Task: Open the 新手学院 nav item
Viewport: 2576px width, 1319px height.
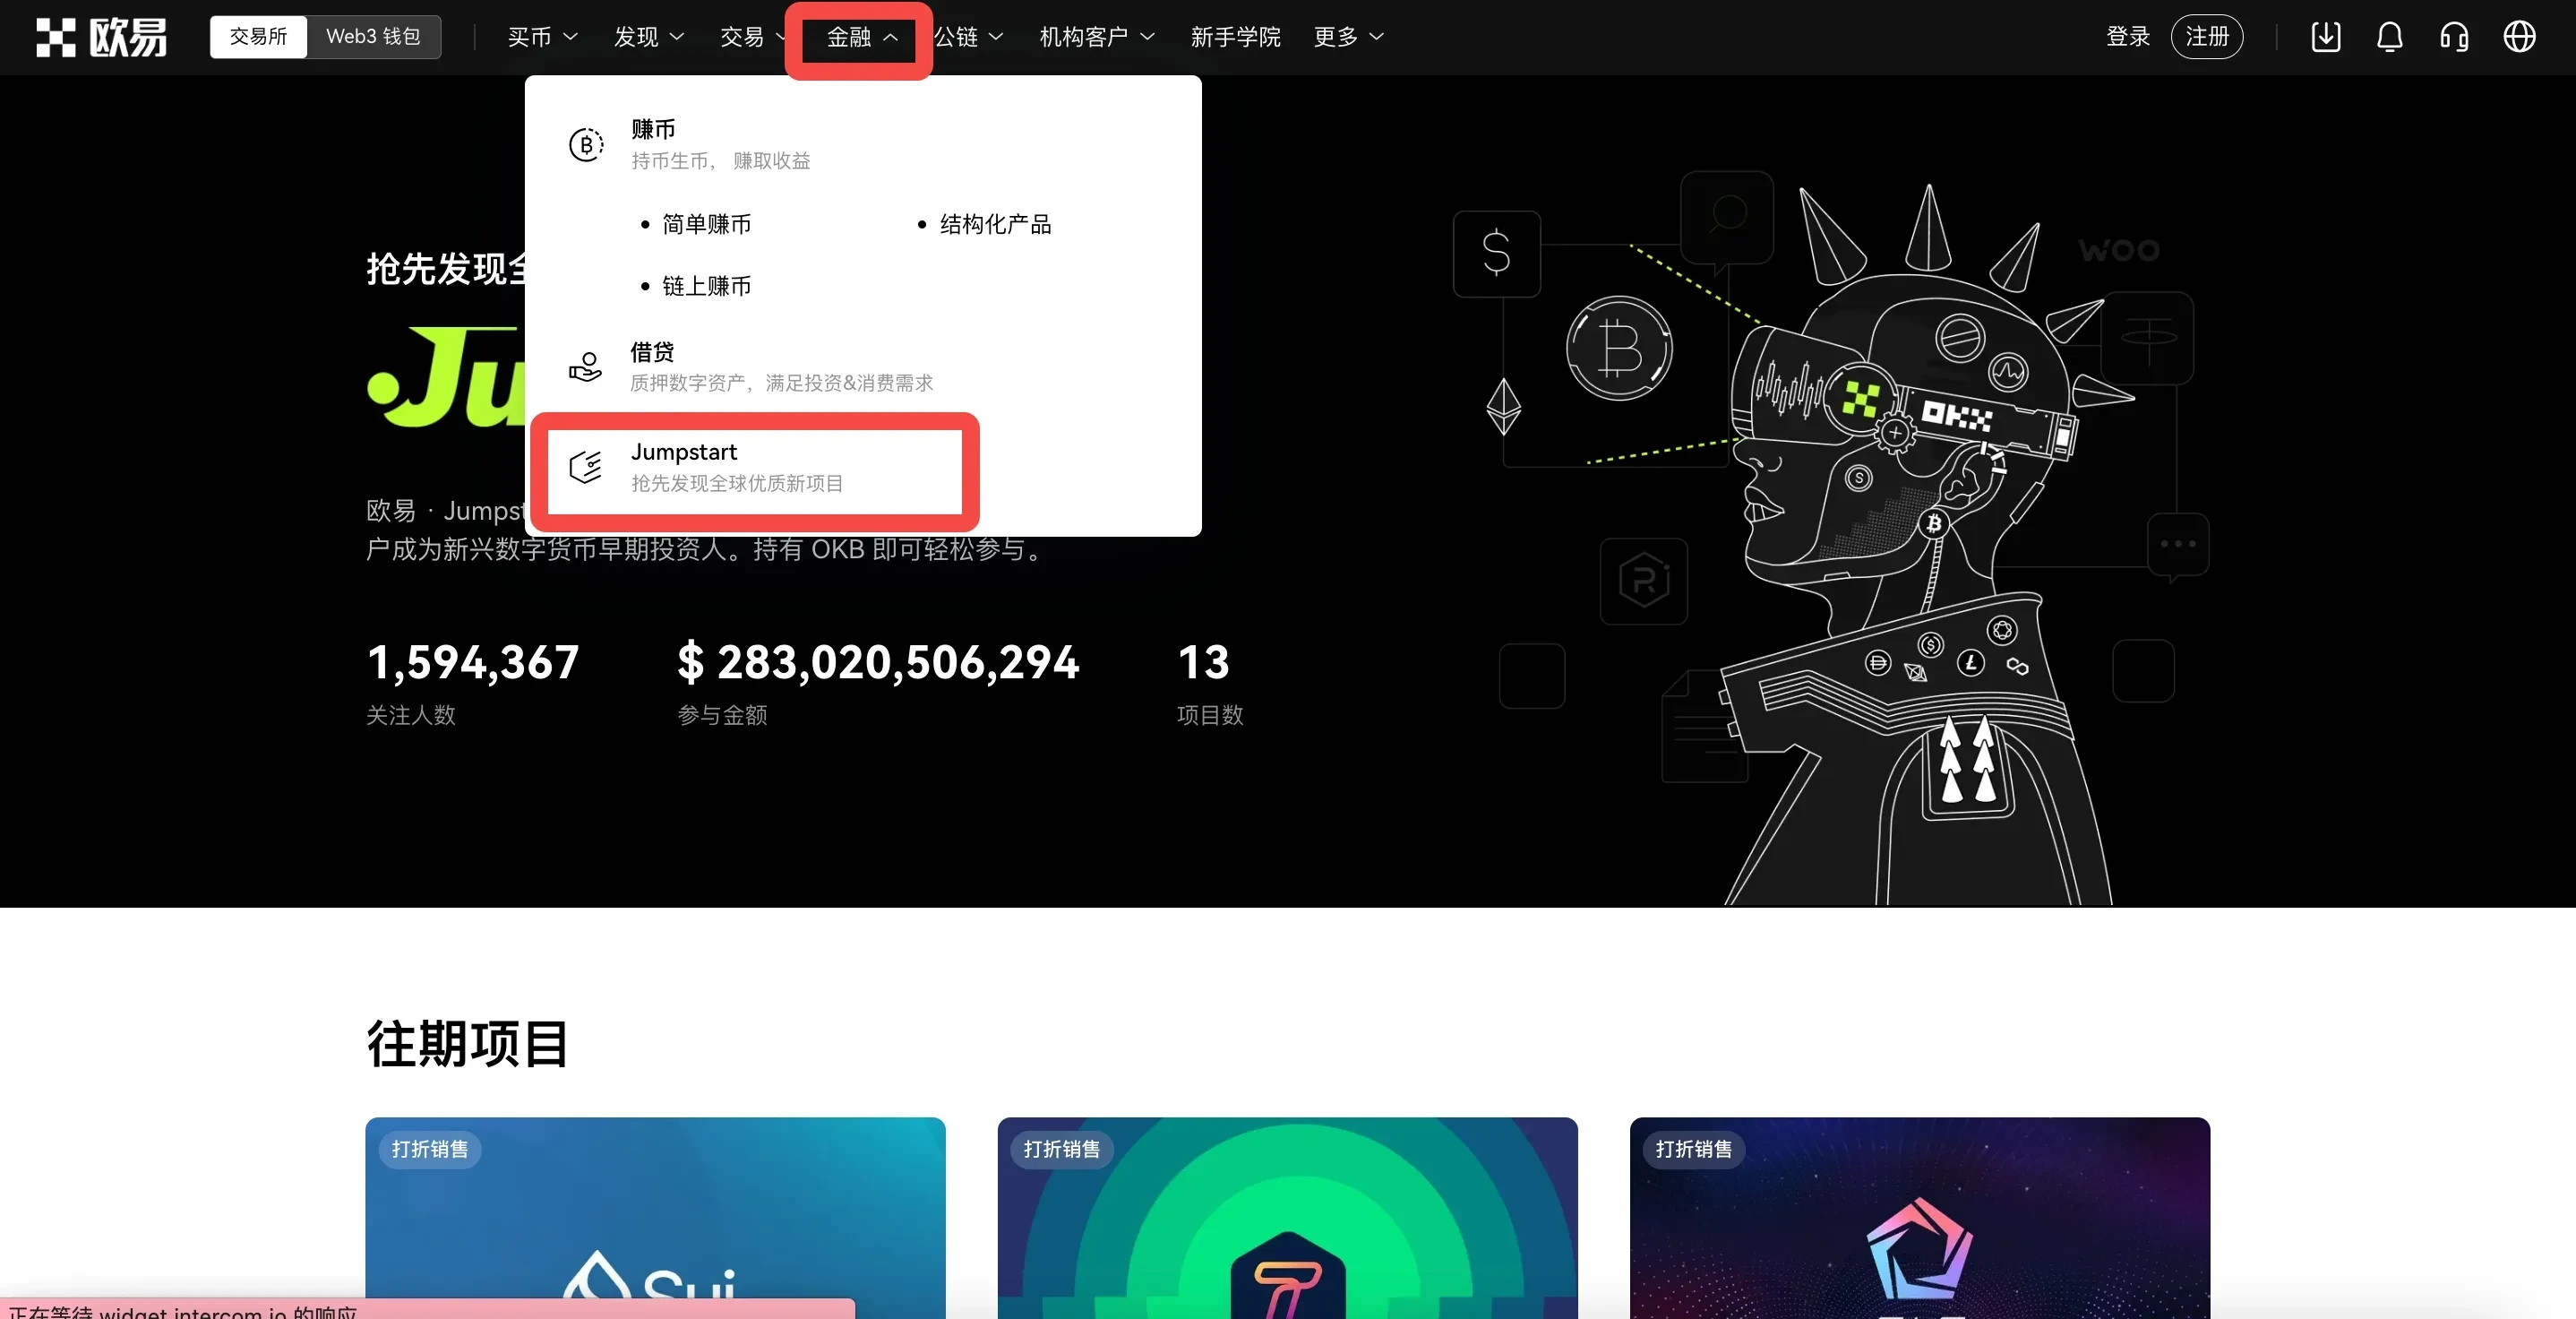Action: click(x=1235, y=37)
